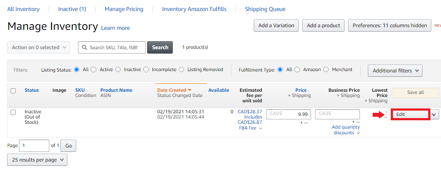The height and width of the screenshot is (169, 441).
Task: Expand the FBA Fee chevron
Action: point(260,128)
